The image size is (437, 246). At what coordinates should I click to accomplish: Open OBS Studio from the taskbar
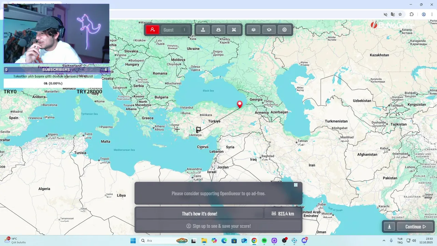[x=284, y=241]
